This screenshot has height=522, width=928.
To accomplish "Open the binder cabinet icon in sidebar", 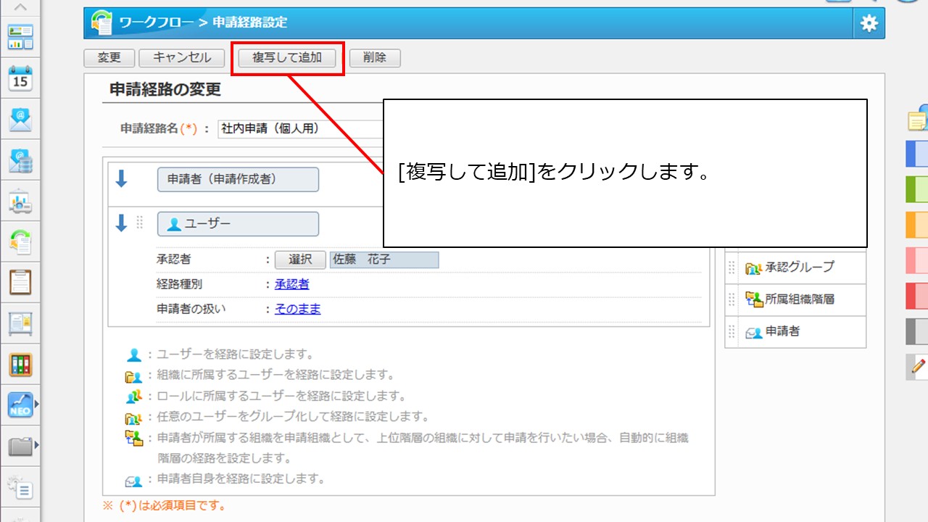I will pyautogui.click(x=20, y=364).
